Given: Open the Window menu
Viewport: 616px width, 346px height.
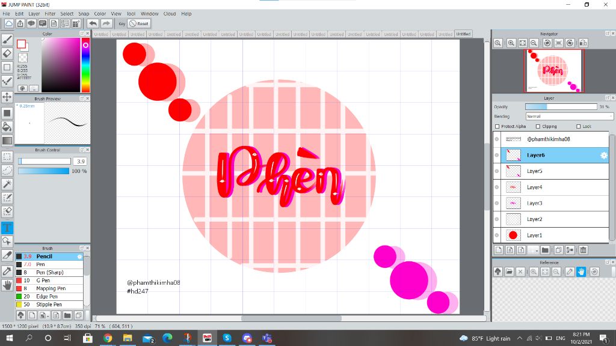Looking at the screenshot, I should [x=149, y=14].
